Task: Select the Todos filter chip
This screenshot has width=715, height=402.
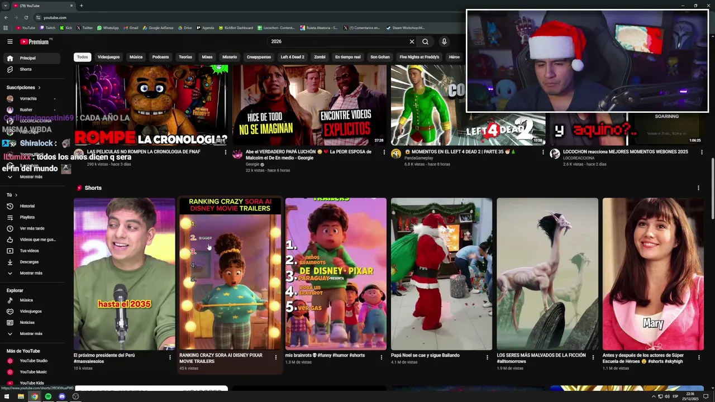Action: point(82,57)
